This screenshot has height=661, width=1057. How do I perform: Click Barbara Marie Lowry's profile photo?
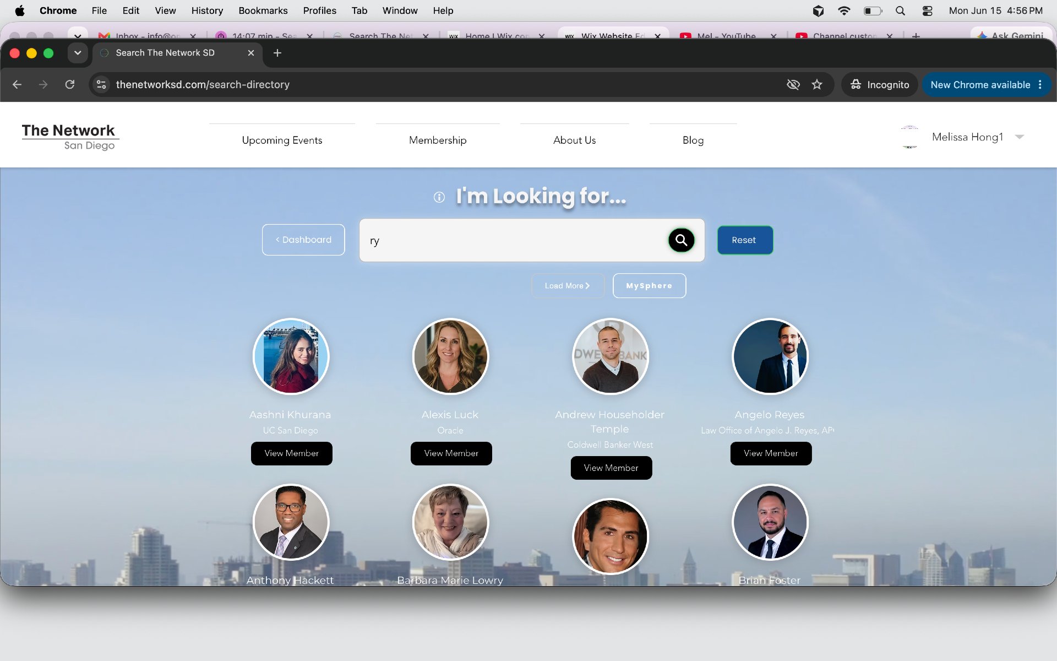coord(450,522)
